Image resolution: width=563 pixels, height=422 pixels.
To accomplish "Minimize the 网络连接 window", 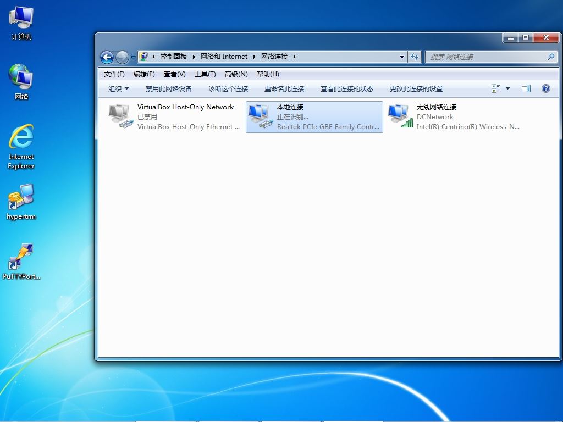I will 510,37.
